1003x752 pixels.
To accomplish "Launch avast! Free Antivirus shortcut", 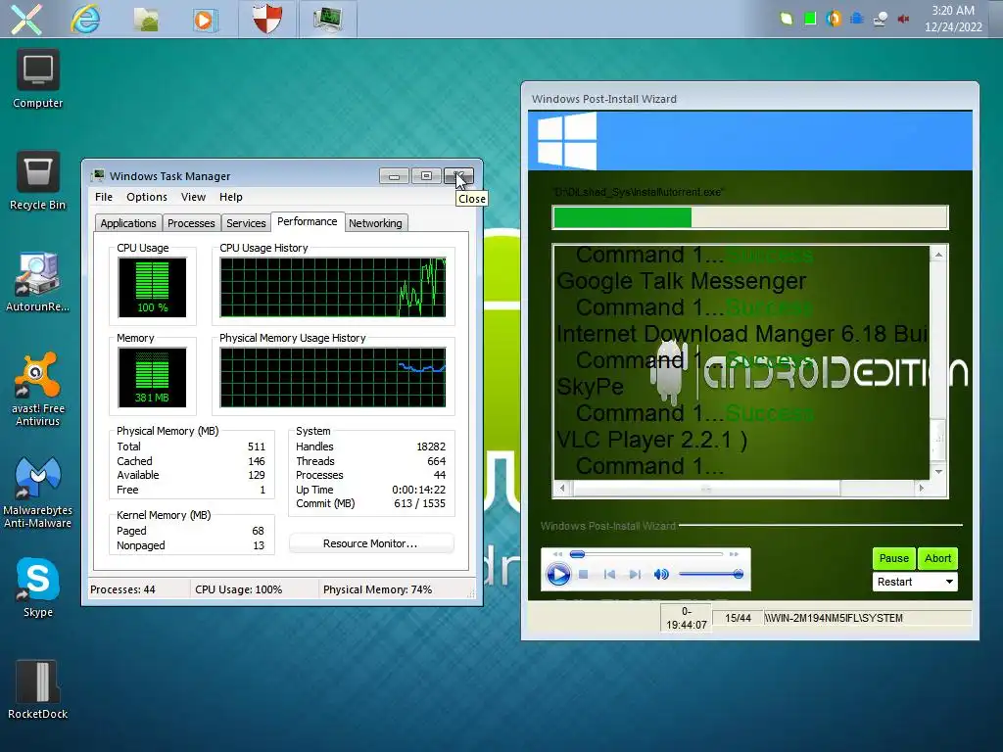I will coord(38,389).
